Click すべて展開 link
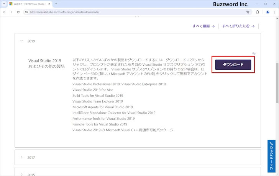279x176 pixels. click(x=204, y=26)
